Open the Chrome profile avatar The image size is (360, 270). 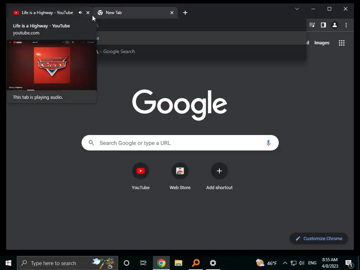click(x=335, y=25)
